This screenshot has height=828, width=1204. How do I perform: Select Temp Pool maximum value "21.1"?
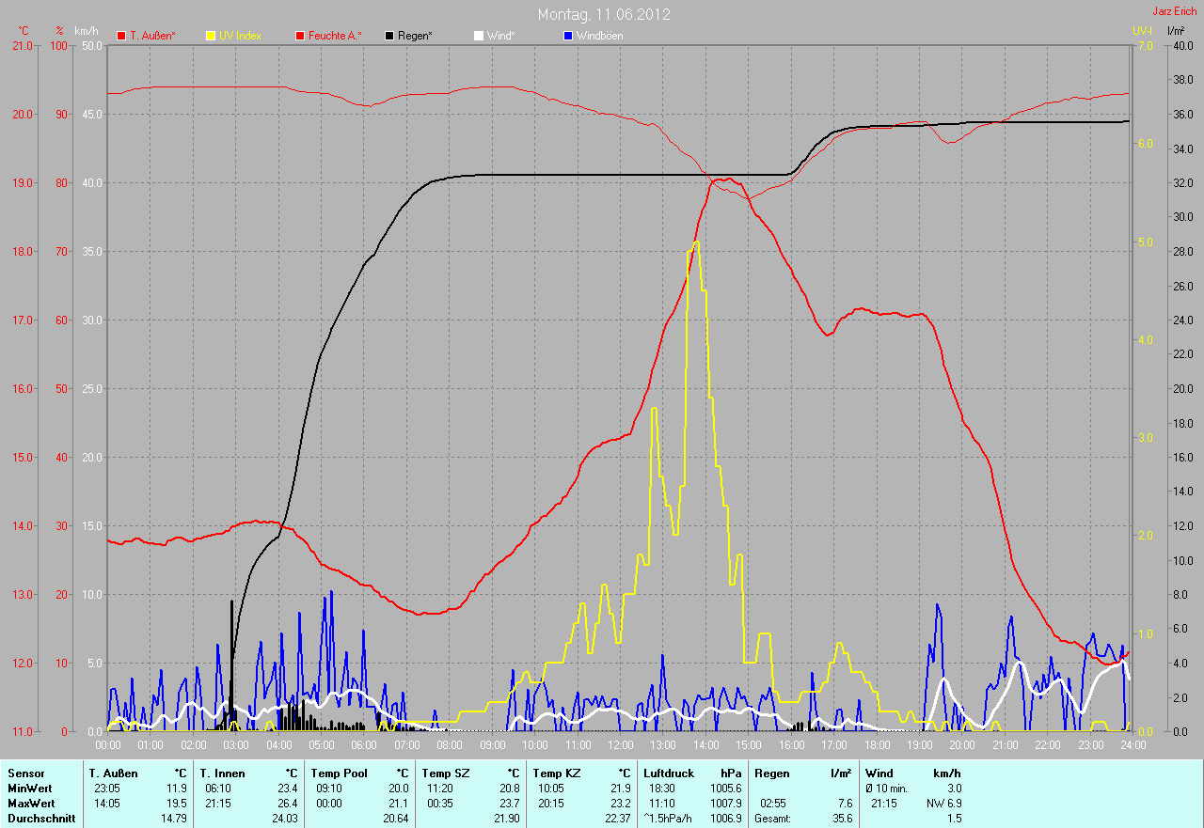pyautogui.click(x=398, y=804)
